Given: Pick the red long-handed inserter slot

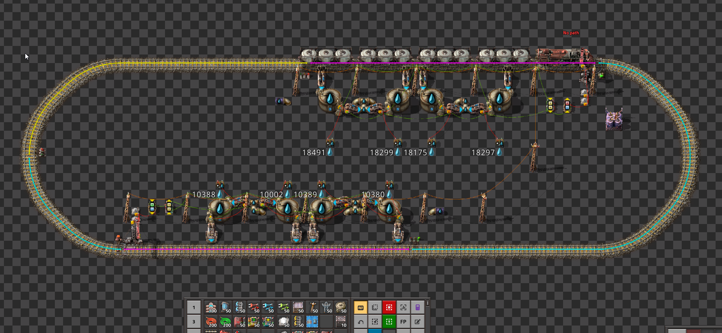Looking at the screenshot, I should (254, 307).
